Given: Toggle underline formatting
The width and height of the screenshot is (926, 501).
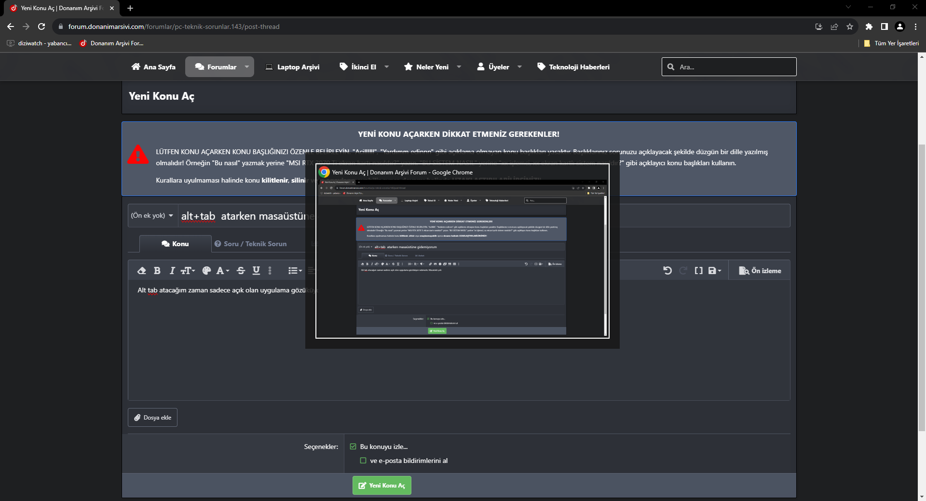Looking at the screenshot, I should click(x=257, y=271).
